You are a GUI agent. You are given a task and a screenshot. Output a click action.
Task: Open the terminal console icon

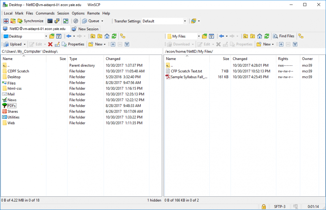(x=50, y=21)
